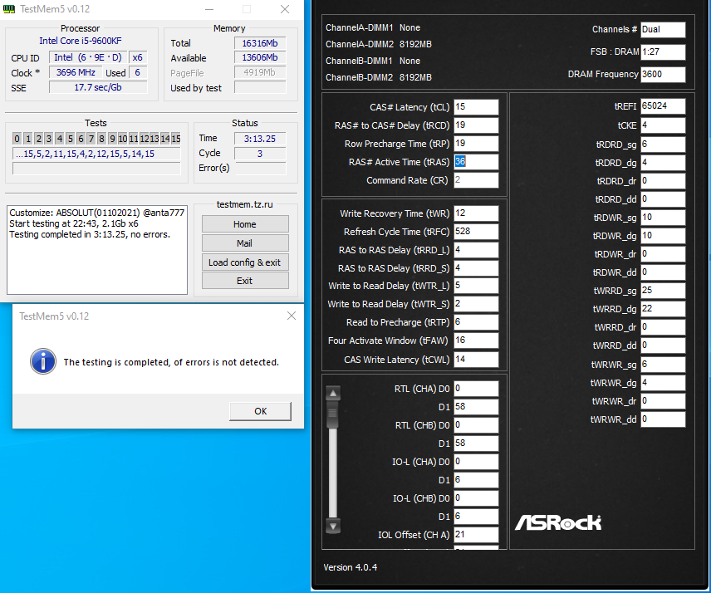Viewport: 711px width, 593px height.
Task: Click test number 8 box in Tests
Action: [x=101, y=138]
